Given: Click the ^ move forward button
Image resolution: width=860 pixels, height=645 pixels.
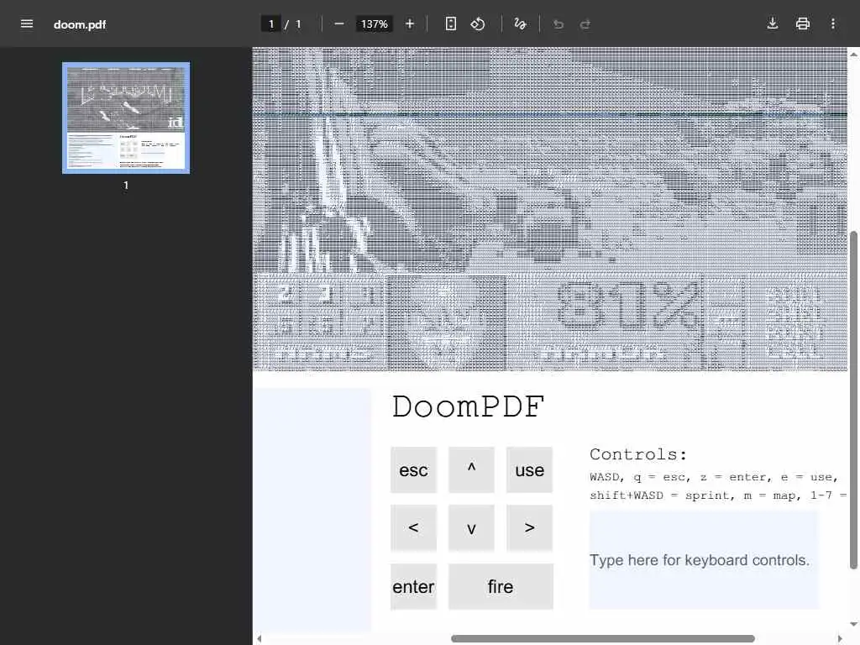Looking at the screenshot, I should click(x=471, y=470).
